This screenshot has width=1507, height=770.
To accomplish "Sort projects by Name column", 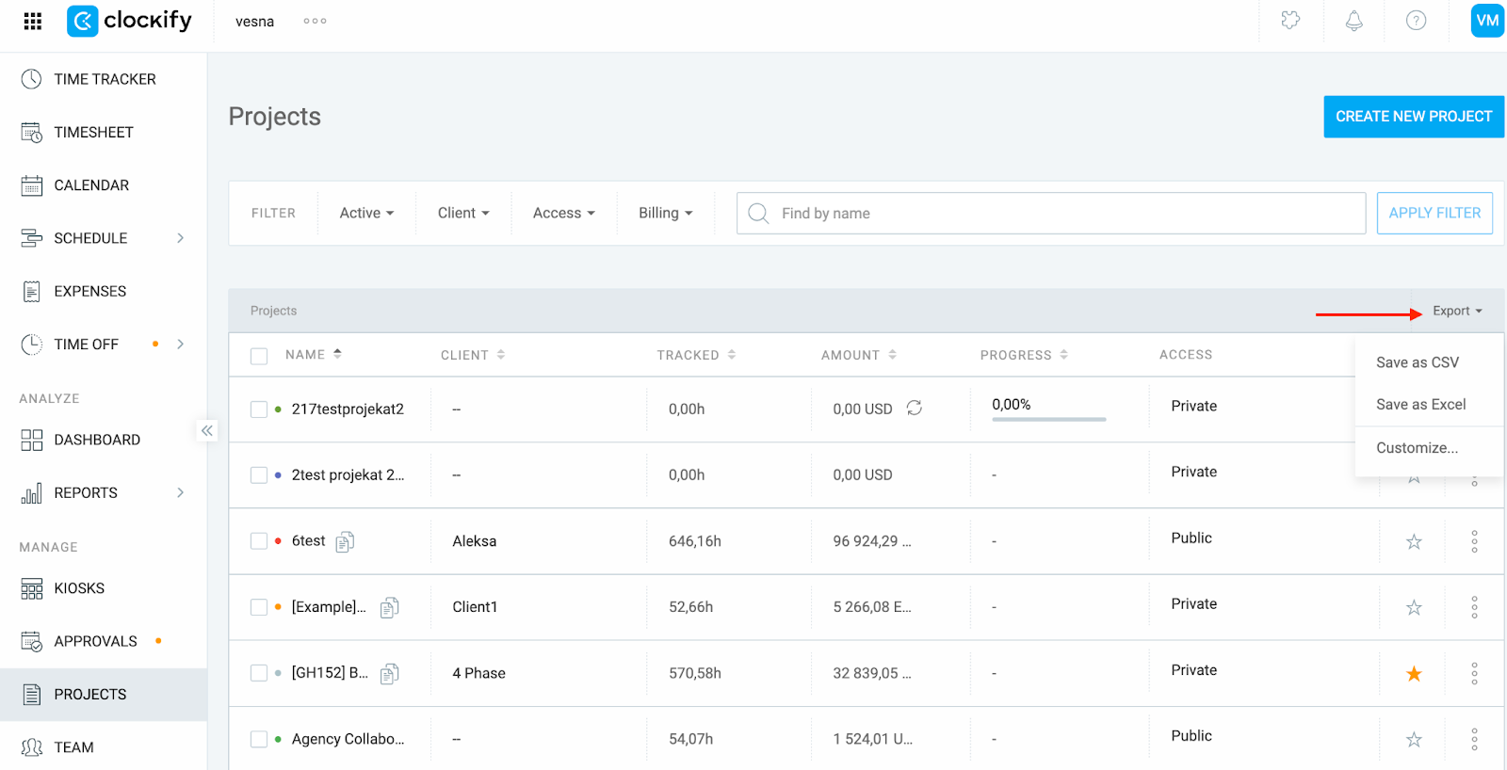I will point(314,355).
